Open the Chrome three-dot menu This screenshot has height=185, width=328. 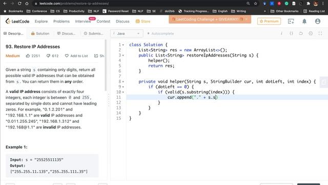tap(323, 4)
